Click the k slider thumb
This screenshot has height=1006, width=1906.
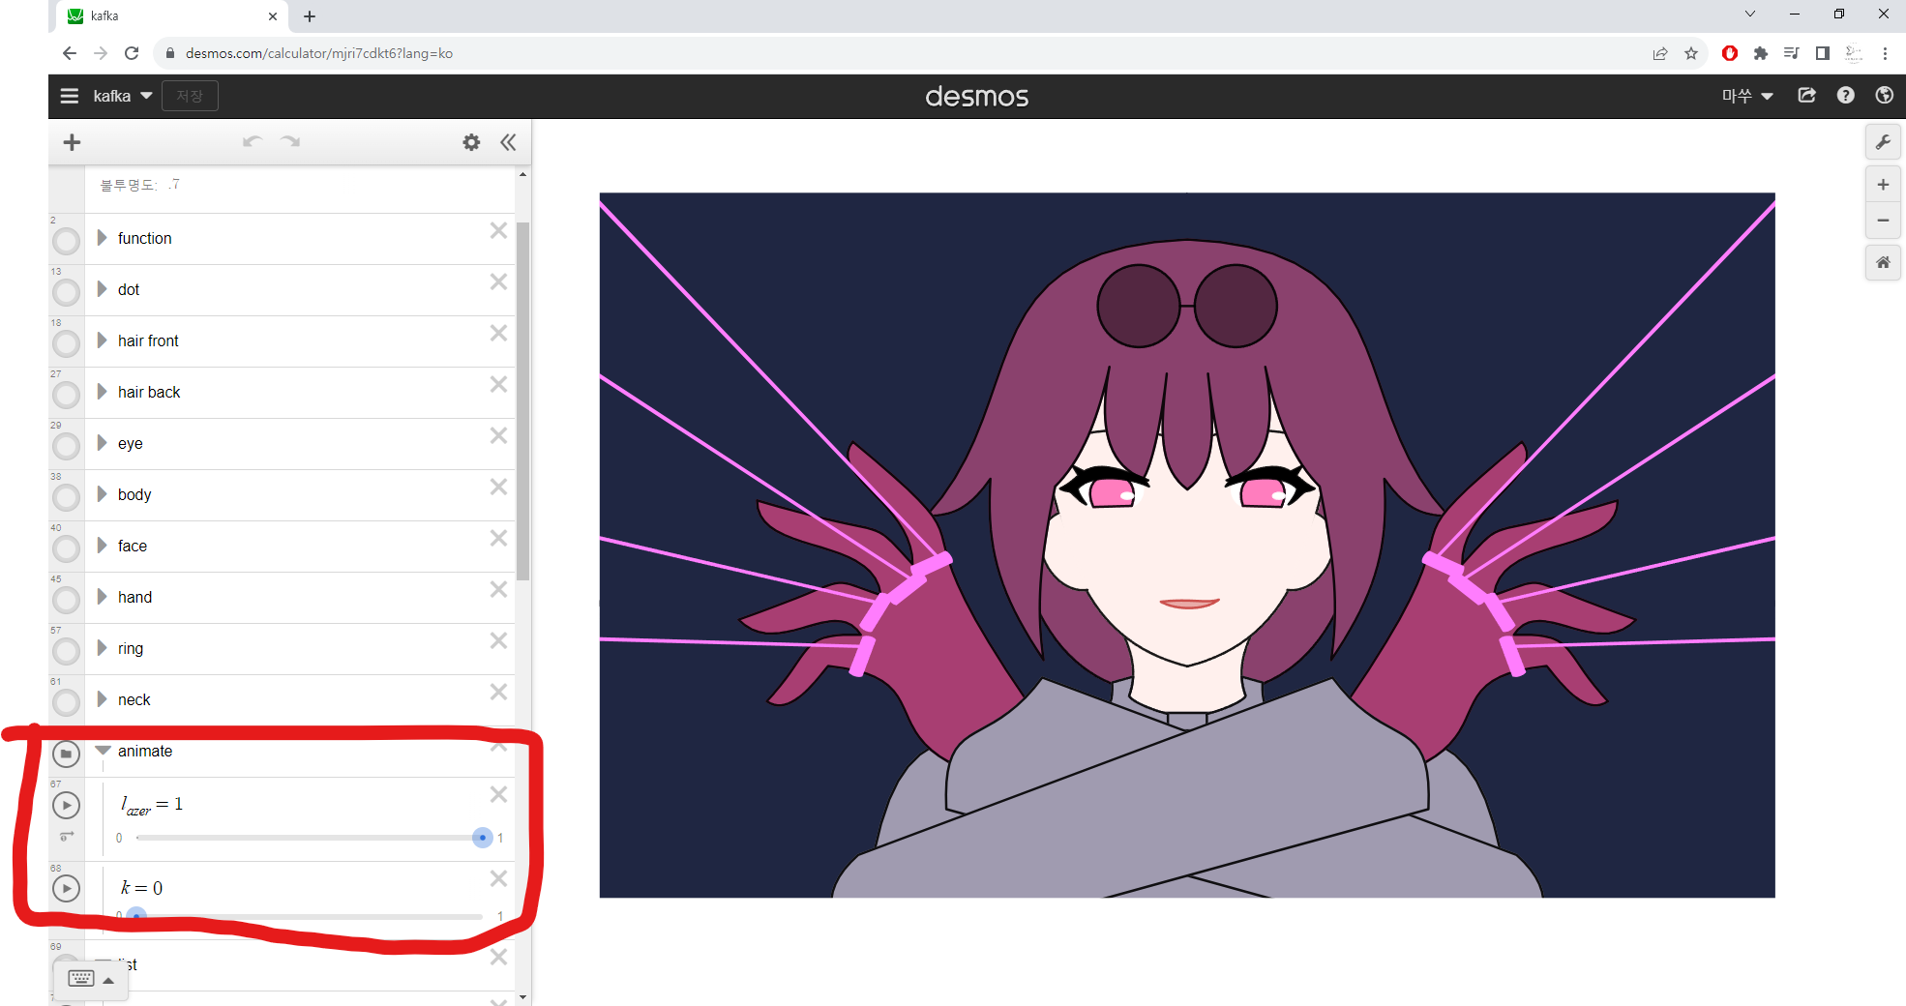coord(136,915)
